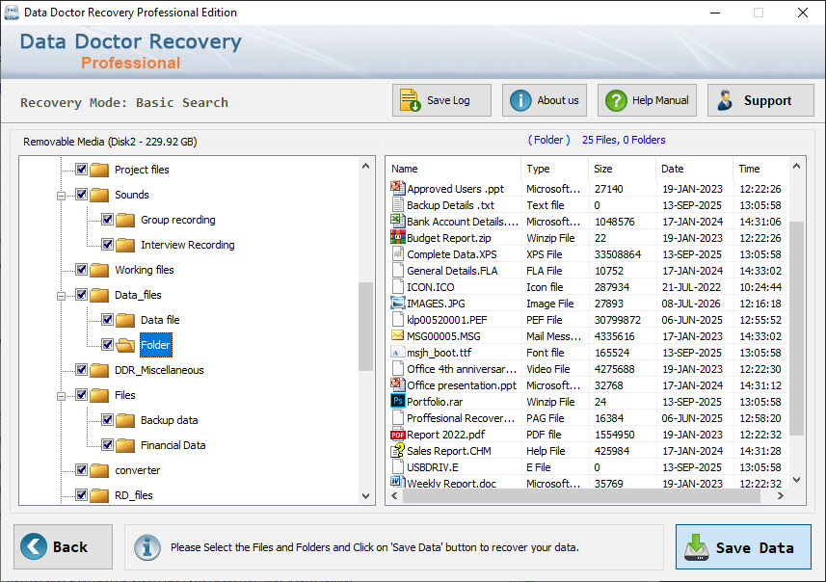Collapse the Data_files tree node
The height and width of the screenshot is (582, 826).
[61, 296]
